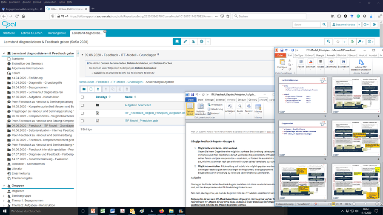Viewport: 383px width, 215px height.
Task: Expand the Thema 1: Bezugsnormen node
Action: click(x=4, y=201)
